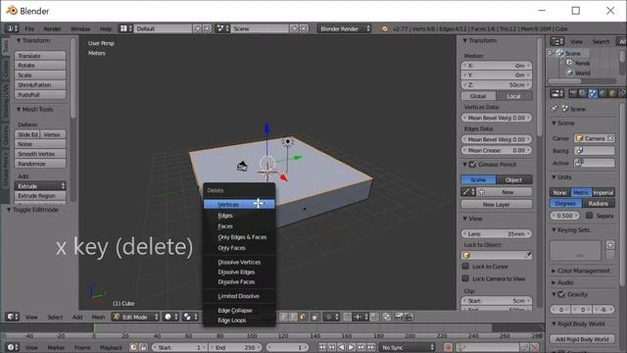
Task: Collapse the Units panel
Action: point(561,176)
